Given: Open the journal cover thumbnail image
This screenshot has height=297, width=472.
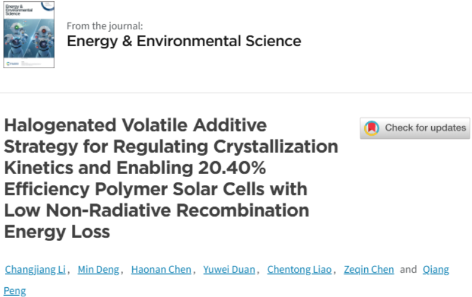Looking at the screenshot, I should (x=29, y=34).
